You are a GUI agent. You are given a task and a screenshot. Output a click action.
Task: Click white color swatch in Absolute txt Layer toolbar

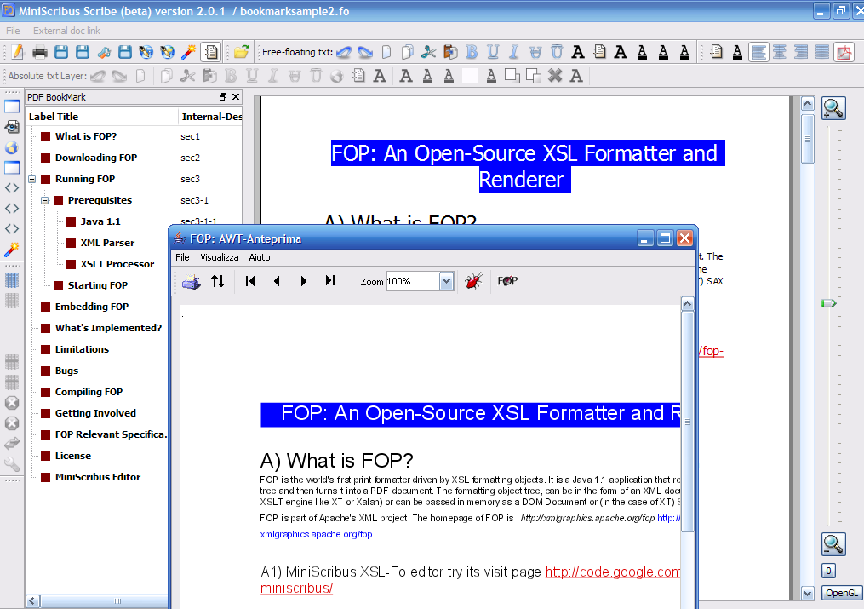[x=470, y=76]
